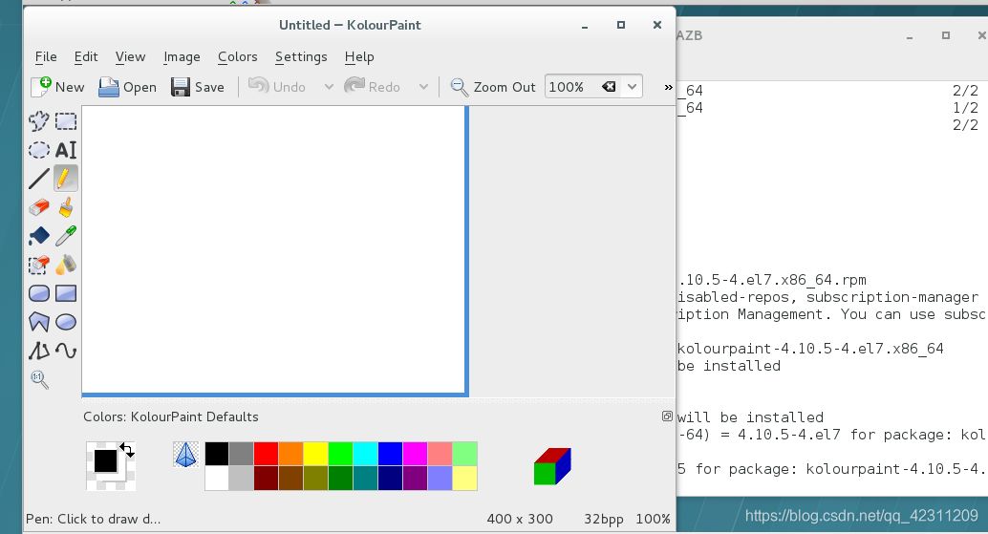Select the Spraycan tool
This screenshot has height=534, width=988.
click(x=66, y=266)
